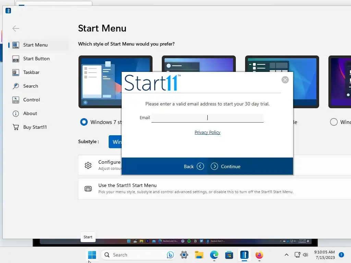Open File Explorer from taskbar
The width and height of the screenshot is (351, 263).
point(199,255)
